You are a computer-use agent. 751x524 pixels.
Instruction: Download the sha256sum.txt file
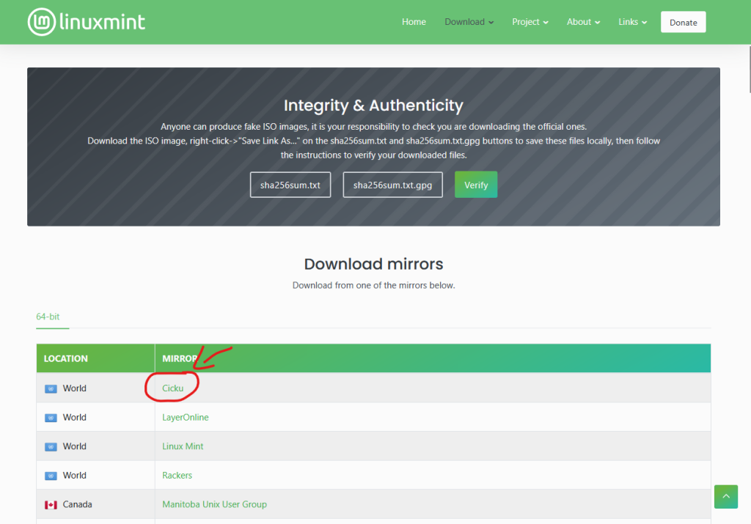pos(290,185)
